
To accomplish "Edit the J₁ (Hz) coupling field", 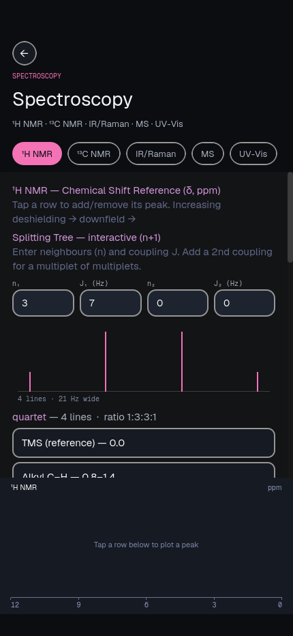I will [x=110, y=303].
